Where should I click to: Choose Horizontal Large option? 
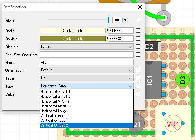click(x=87, y=111)
